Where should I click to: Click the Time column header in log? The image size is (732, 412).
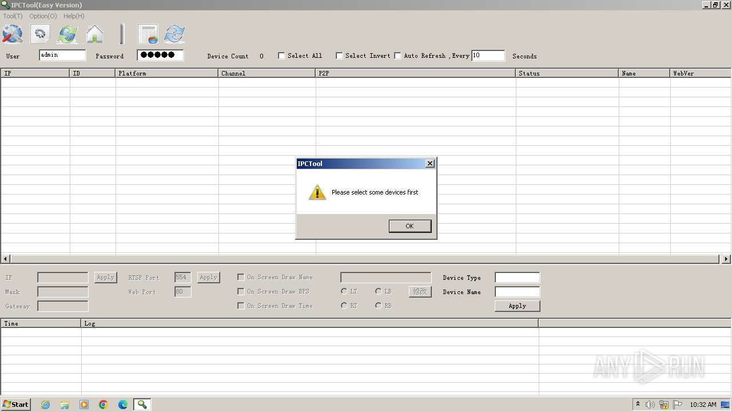click(x=41, y=323)
